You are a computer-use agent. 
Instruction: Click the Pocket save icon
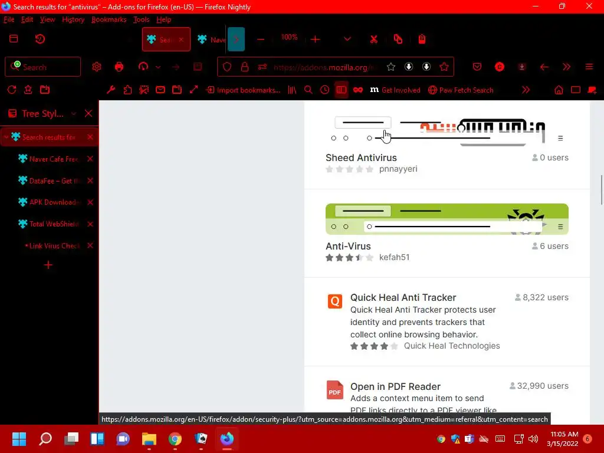(477, 67)
